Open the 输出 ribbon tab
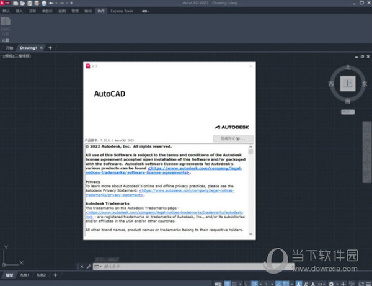This screenshot has width=372, height=286. (88, 11)
